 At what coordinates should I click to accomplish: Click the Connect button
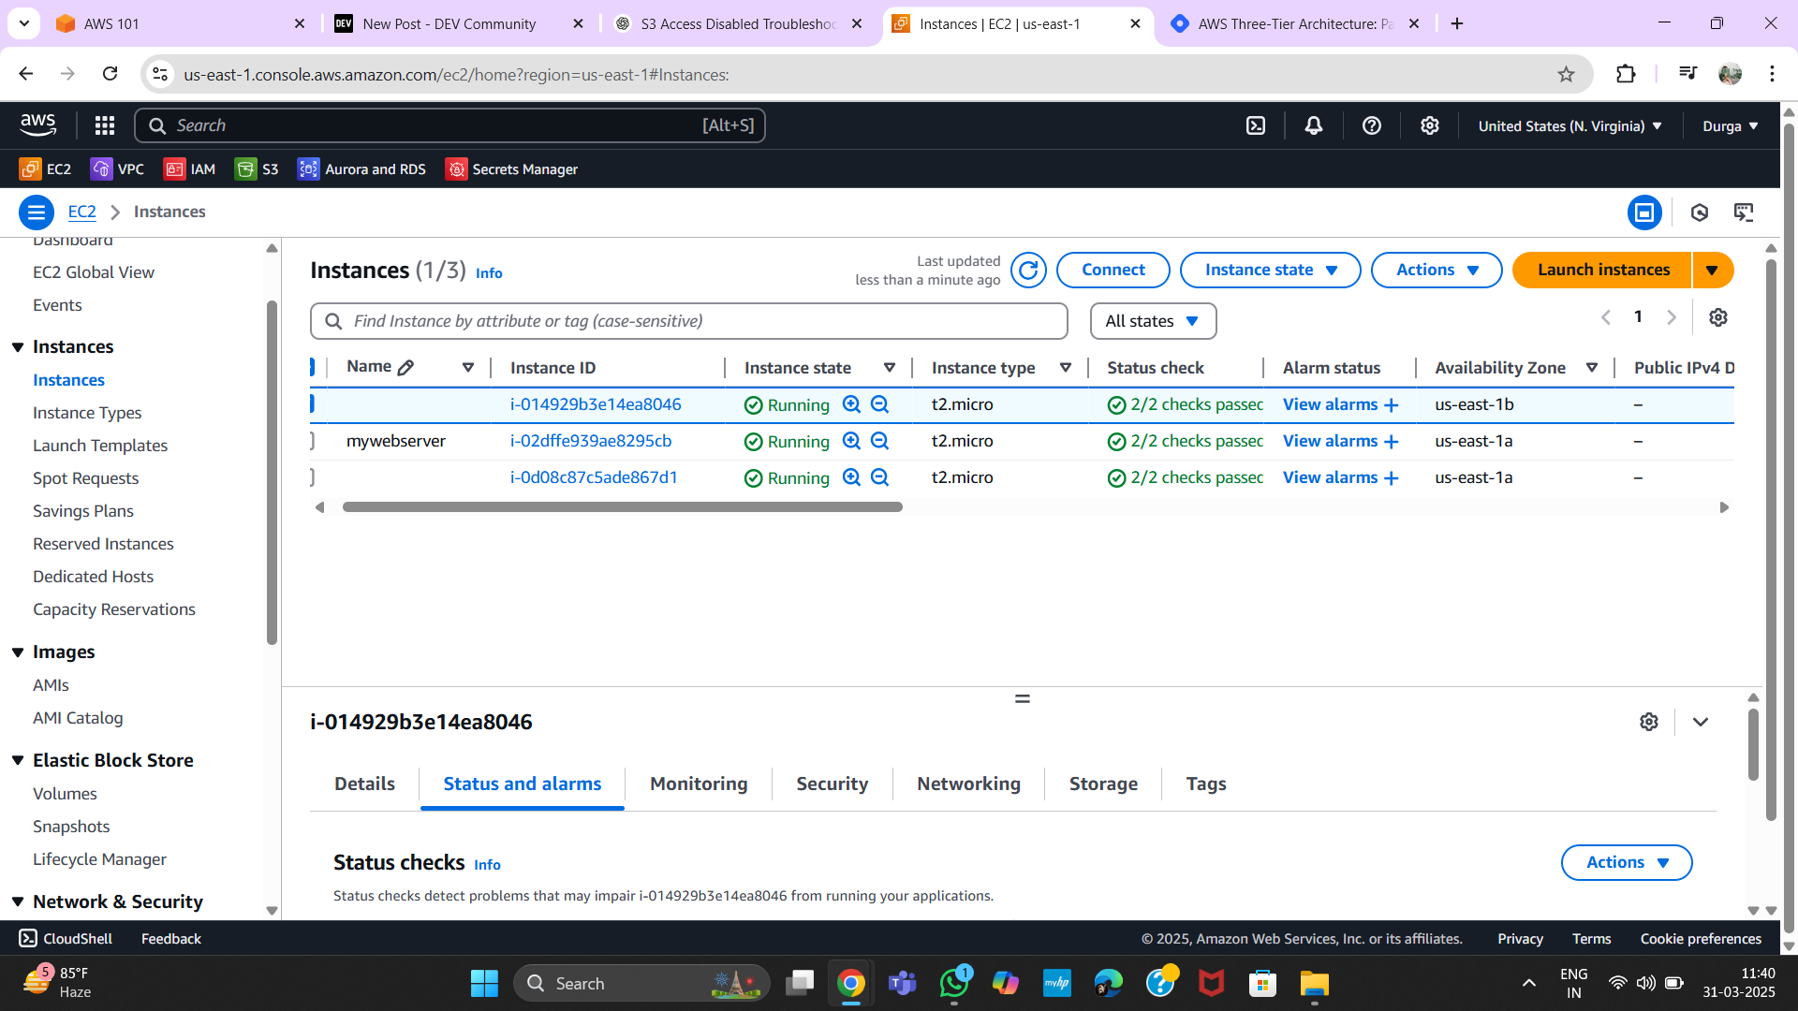pos(1113,271)
